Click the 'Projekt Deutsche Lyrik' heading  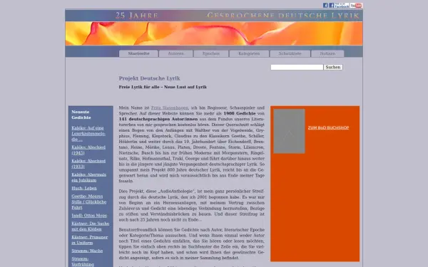tap(149, 78)
